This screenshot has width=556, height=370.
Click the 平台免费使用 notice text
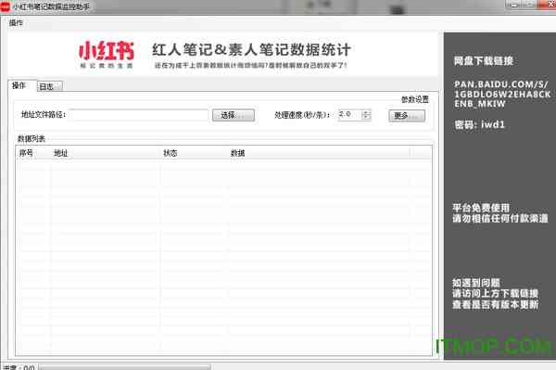coord(481,208)
